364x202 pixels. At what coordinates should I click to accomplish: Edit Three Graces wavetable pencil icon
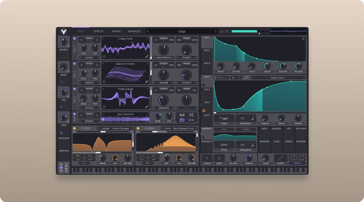pyautogui.click(x=147, y=107)
